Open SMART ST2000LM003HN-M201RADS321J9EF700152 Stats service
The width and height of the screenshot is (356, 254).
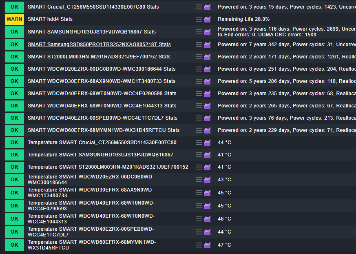click(x=99, y=57)
